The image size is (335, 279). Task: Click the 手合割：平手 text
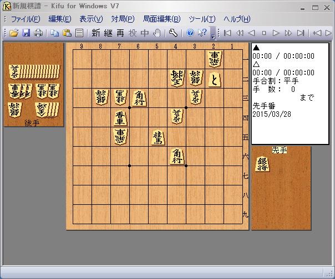tap(276, 81)
